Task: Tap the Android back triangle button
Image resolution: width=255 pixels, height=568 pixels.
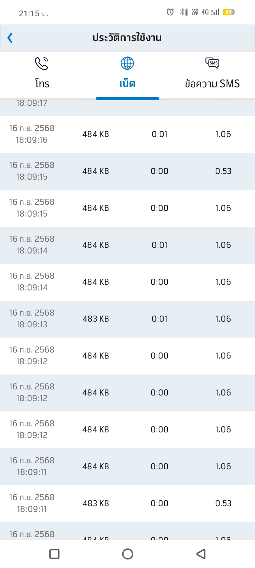Action: (201, 554)
